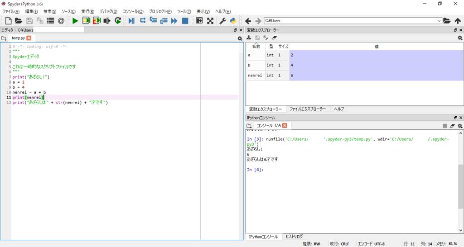Run the selection or current line icon

click(107, 21)
